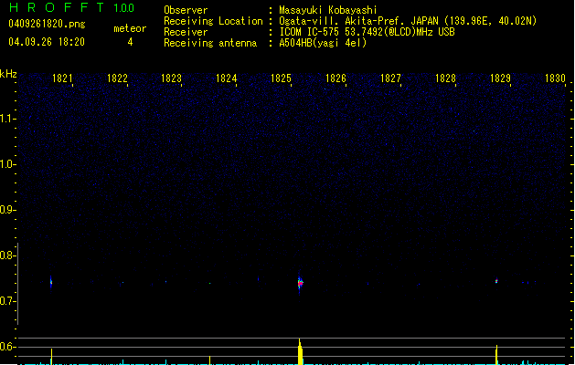This screenshot has width=575, height=365.
Task: Select the yellow peak at bottom left
Action: (52, 356)
